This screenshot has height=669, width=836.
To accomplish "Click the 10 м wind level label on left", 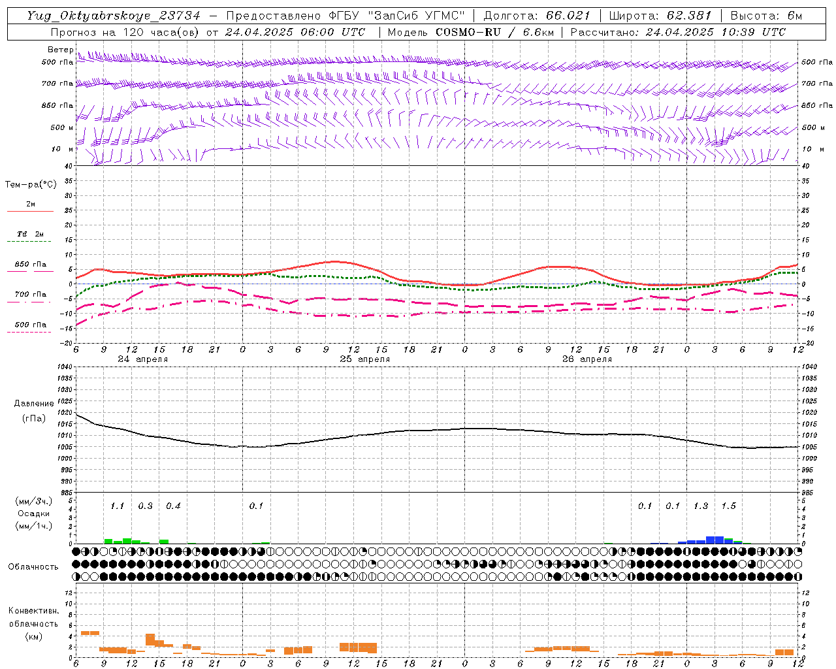I will click(63, 149).
